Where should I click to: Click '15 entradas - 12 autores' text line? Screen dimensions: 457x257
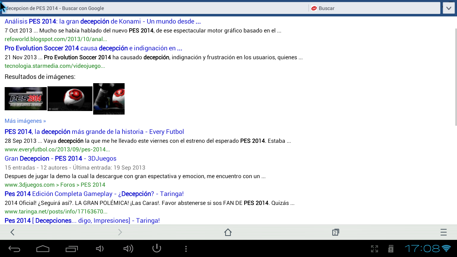75,167
